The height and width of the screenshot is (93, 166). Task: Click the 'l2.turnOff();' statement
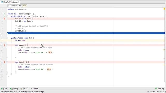pos(20,31)
